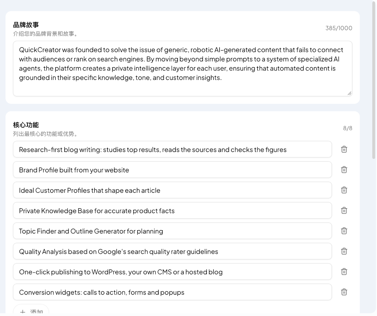The height and width of the screenshot is (316, 377).
Task: Click the Topic Finder and Outline Generator field
Action: pyautogui.click(x=172, y=231)
